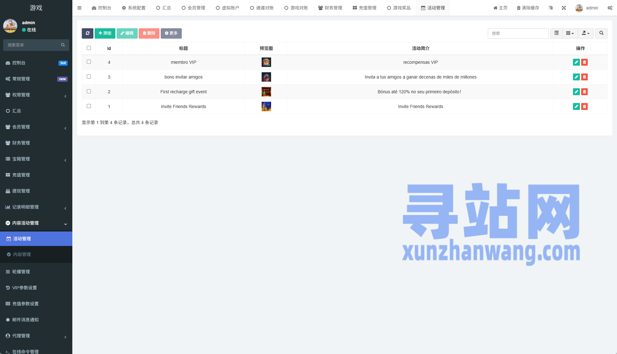
Task: Switch to 游戏奖品 top tab
Action: coord(399,8)
